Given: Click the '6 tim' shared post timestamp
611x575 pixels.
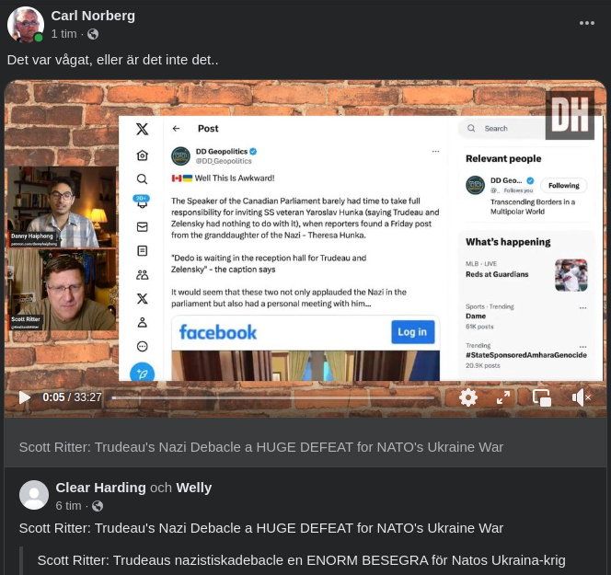Looking at the screenshot, I should point(68,506).
